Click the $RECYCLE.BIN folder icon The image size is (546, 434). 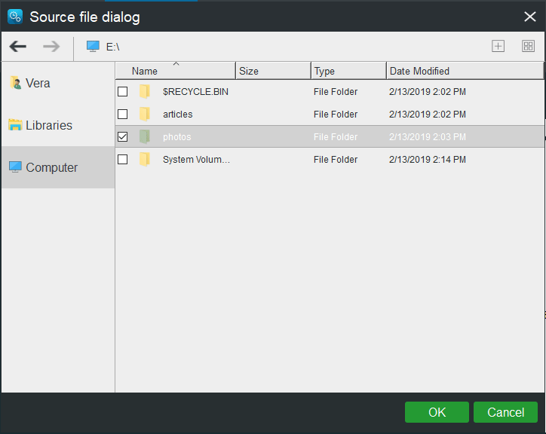click(145, 91)
